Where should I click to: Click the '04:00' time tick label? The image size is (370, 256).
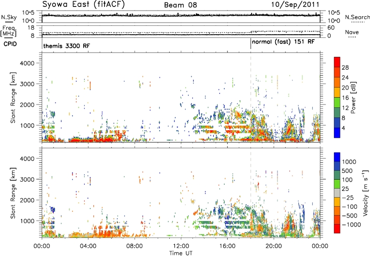click(88, 246)
